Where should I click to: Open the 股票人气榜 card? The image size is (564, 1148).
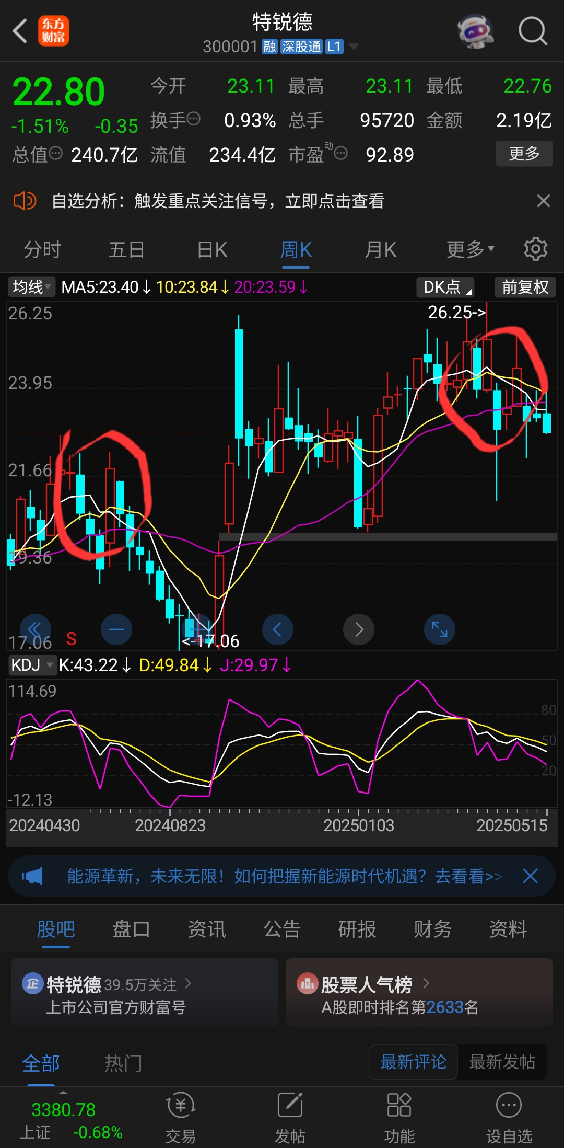coord(419,993)
